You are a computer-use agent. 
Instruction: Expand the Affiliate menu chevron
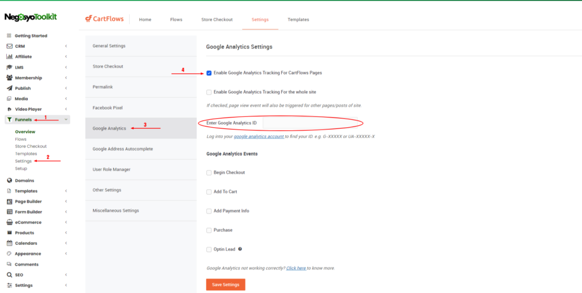66,57
